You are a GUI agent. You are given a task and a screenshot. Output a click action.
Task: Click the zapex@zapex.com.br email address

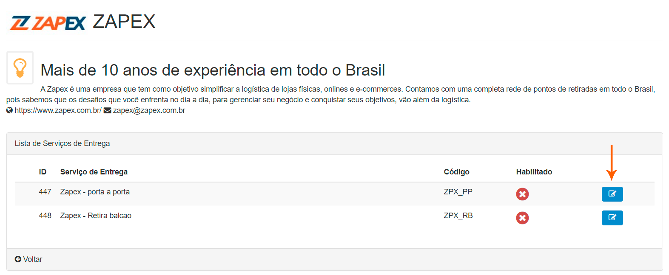149,110
